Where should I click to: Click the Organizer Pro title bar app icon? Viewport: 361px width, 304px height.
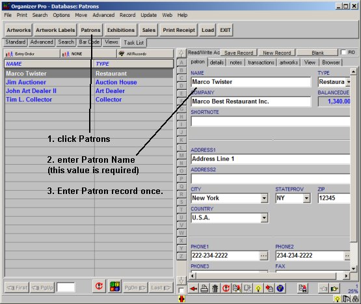click(x=7, y=6)
